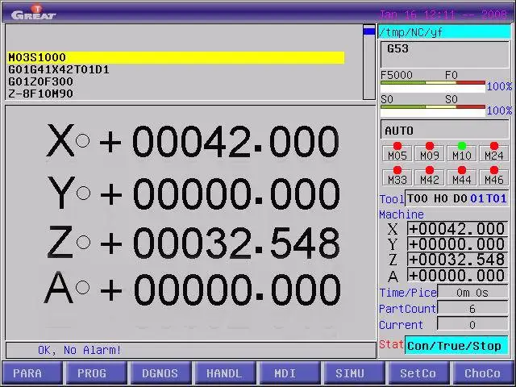Toggle the M05 spindle stop indicator

coord(397,152)
